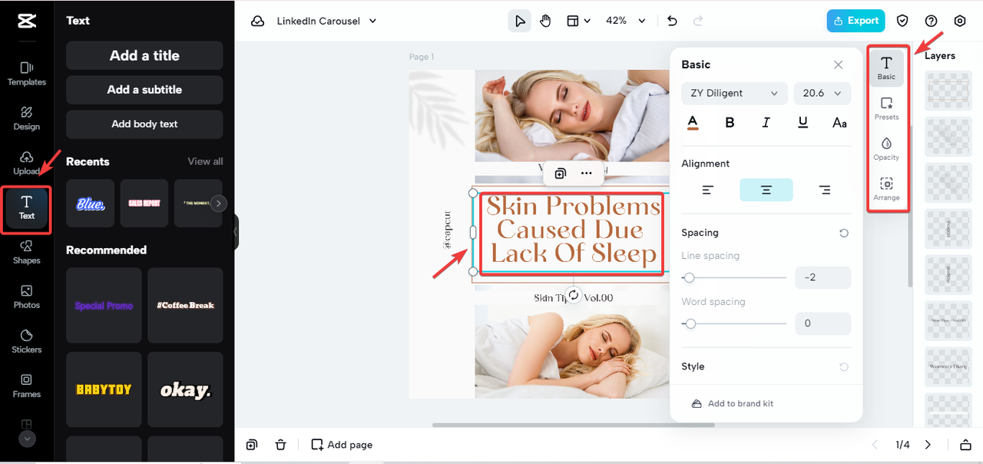Viewport: 983px width, 464px height.
Task: Select the Text sidebar tab
Action: point(27,208)
